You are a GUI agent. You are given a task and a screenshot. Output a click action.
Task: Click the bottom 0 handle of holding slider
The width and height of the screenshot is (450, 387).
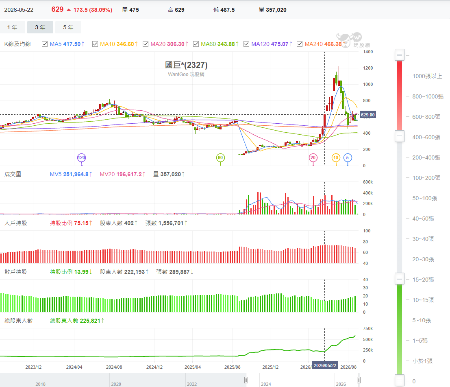[400, 380]
